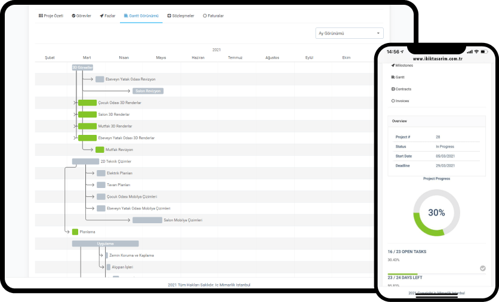Click the Invoices icon on phone
The height and width of the screenshot is (302, 499).
(392, 101)
